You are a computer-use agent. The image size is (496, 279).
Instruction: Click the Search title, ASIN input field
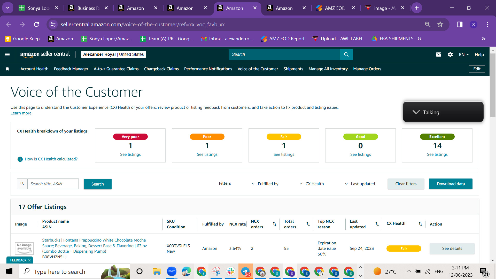click(53, 184)
